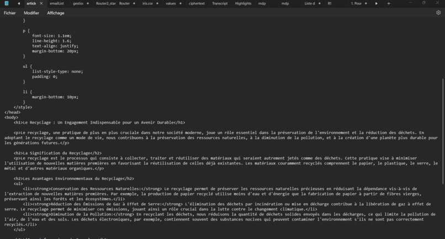Viewport: 445px width, 239px height.
Task: Switch to the ciphertext tab
Action: (x=197, y=3)
